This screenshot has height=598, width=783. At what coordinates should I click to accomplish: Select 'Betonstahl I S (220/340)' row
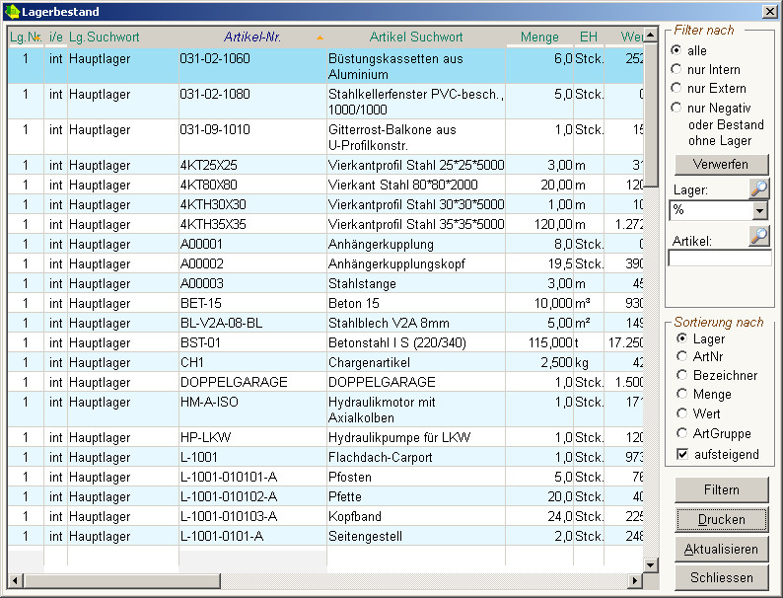pos(325,342)
